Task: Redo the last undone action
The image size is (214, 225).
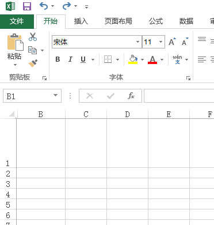Action: click(x=67, y=6)
